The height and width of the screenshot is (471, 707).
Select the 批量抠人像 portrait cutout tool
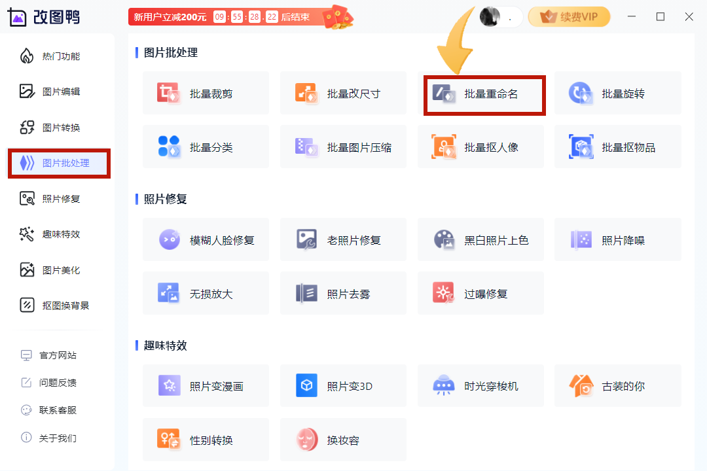480,147
